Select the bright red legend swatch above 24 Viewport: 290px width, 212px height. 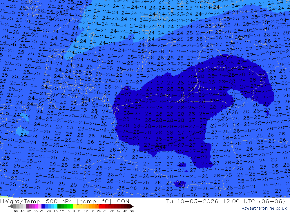pyautogui.click(x=100, y=207)
